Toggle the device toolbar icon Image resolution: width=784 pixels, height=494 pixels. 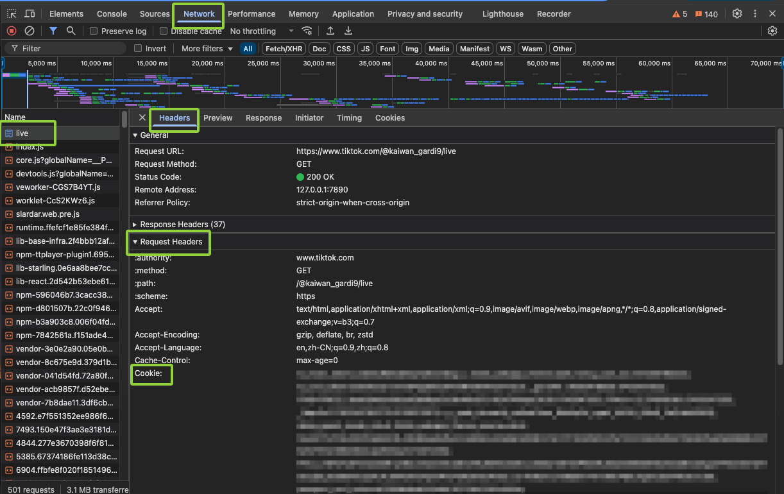(30, 13)
